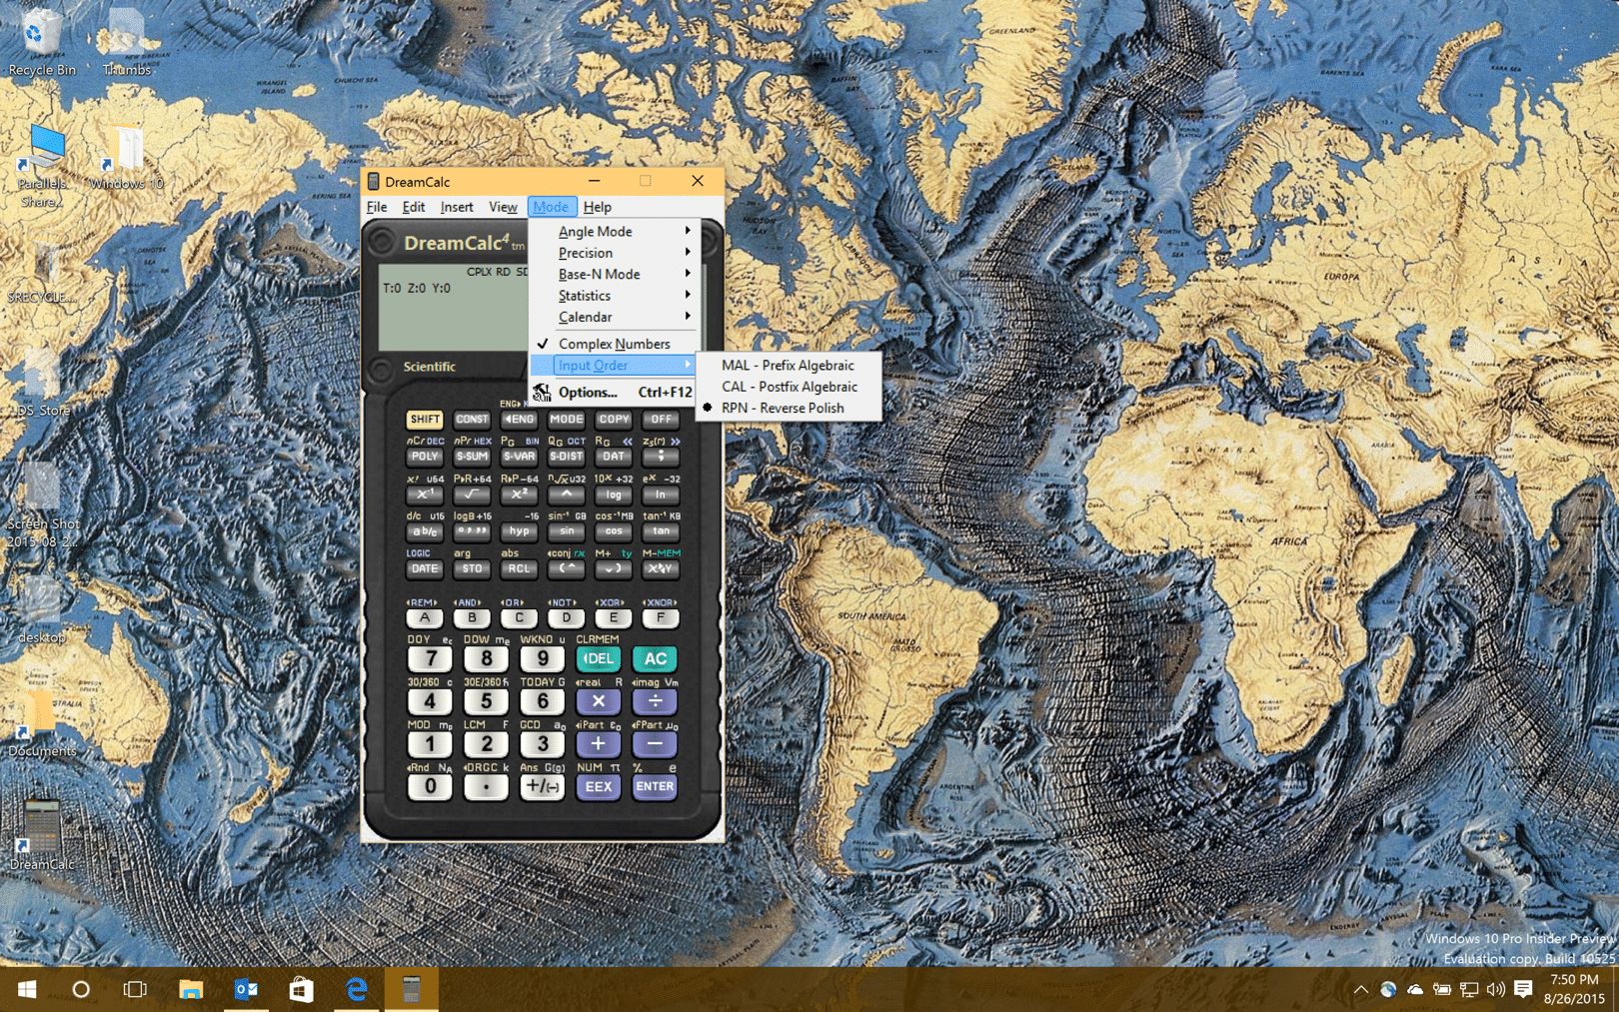Open Recycle Bin desktop icon

(41, 43)
